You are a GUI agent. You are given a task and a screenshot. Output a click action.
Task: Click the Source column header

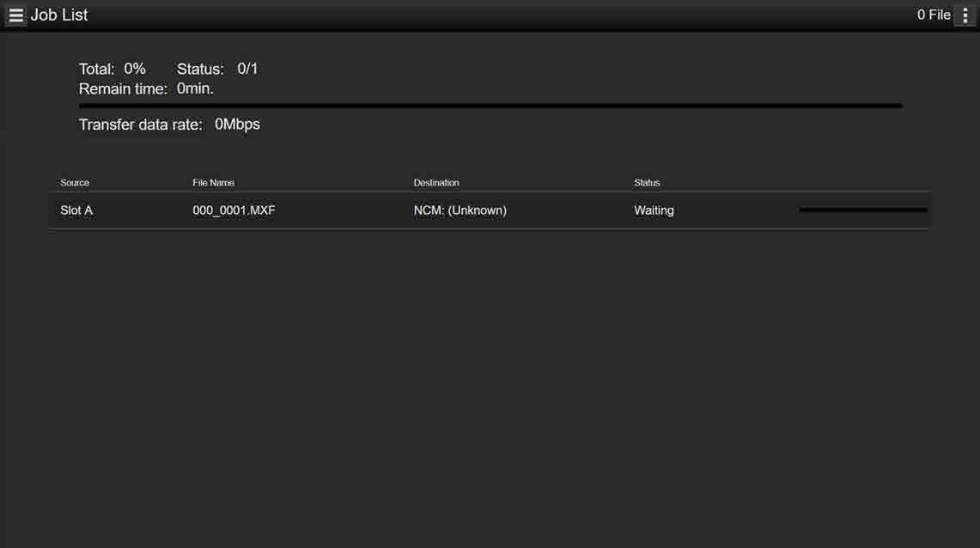[75, 182]
